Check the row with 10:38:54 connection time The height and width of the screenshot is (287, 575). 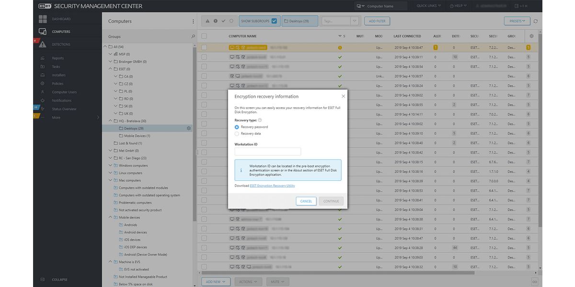(204, 66)
